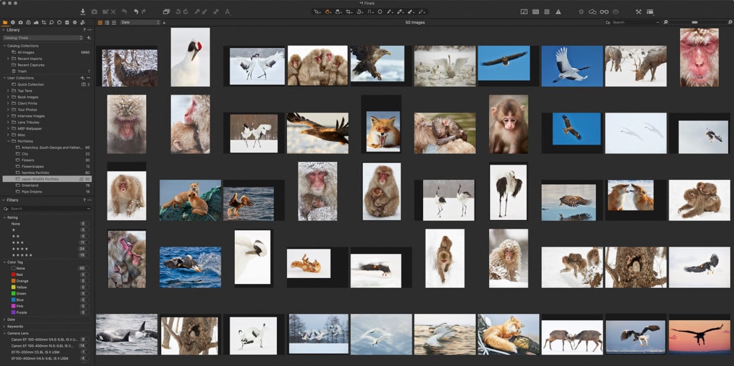
Task: Click the proofing glasses icon
Action: click(x=604, y=12)
